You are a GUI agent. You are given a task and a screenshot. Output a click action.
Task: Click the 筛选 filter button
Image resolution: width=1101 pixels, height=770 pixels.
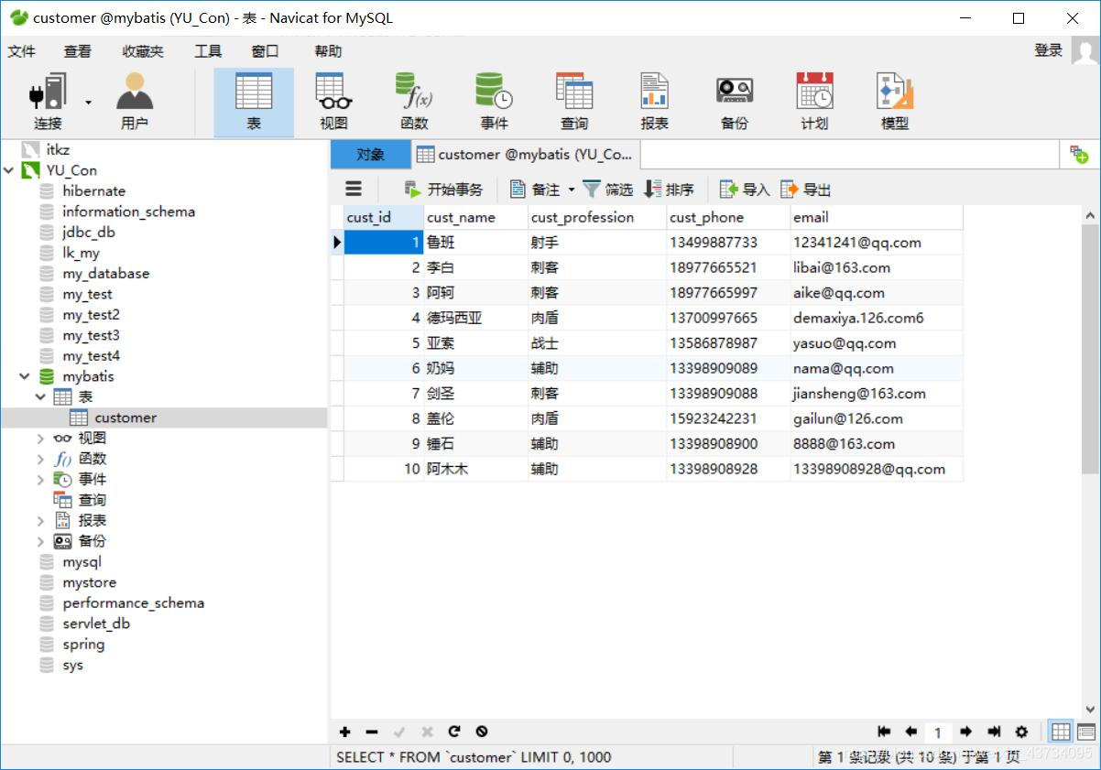point(608,190)
